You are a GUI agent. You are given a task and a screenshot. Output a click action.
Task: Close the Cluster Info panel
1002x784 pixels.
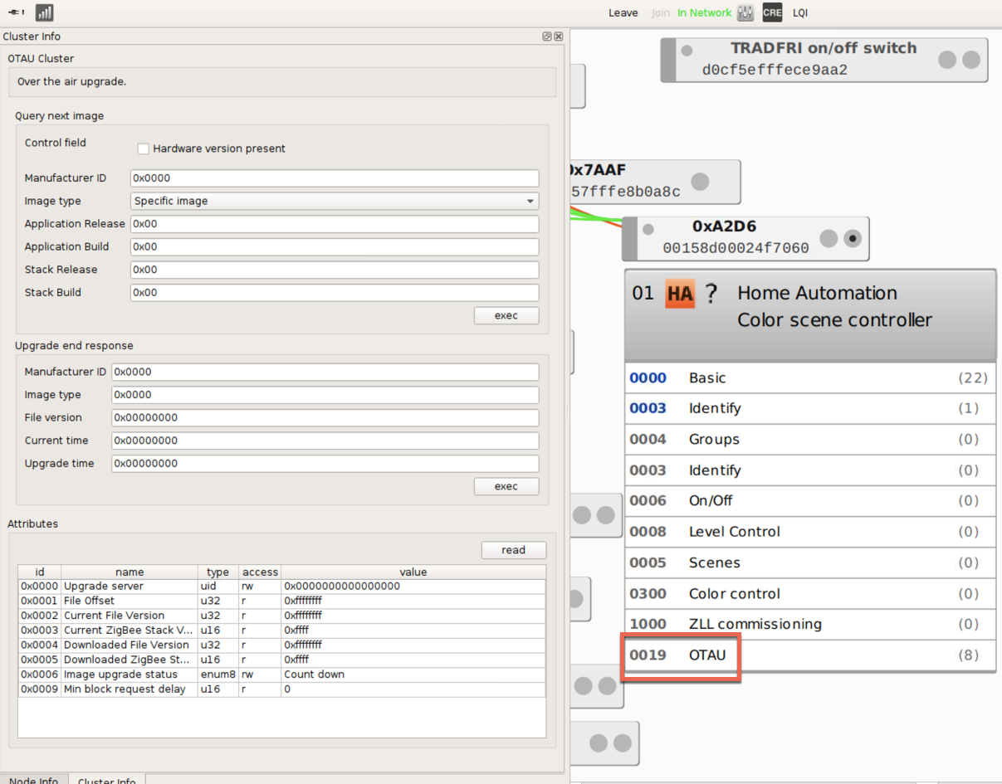click(x=559, y=37)
